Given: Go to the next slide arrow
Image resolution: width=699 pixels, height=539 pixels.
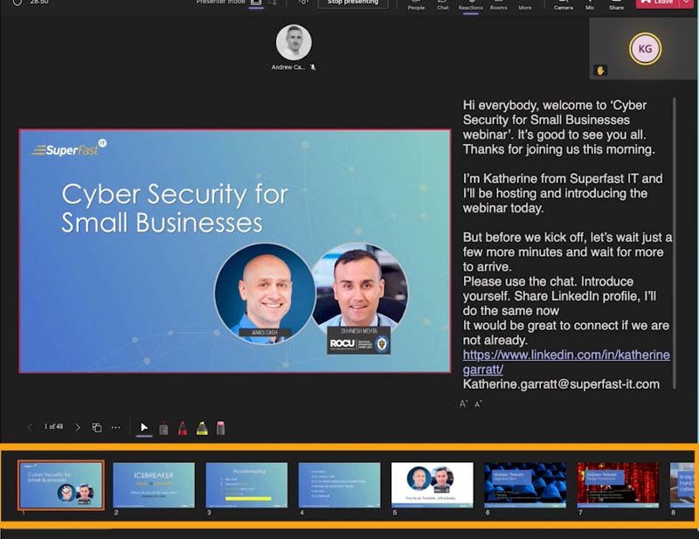Looking at the screenshot, I should 78,427.
